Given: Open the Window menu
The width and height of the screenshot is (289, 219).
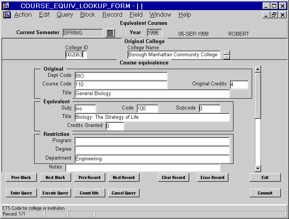Looking at the screenshot, I should pyautogui.click(x=160, y=14).
